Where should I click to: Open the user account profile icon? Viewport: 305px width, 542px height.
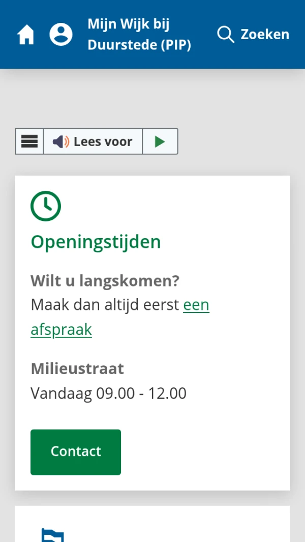pos(61,35)
